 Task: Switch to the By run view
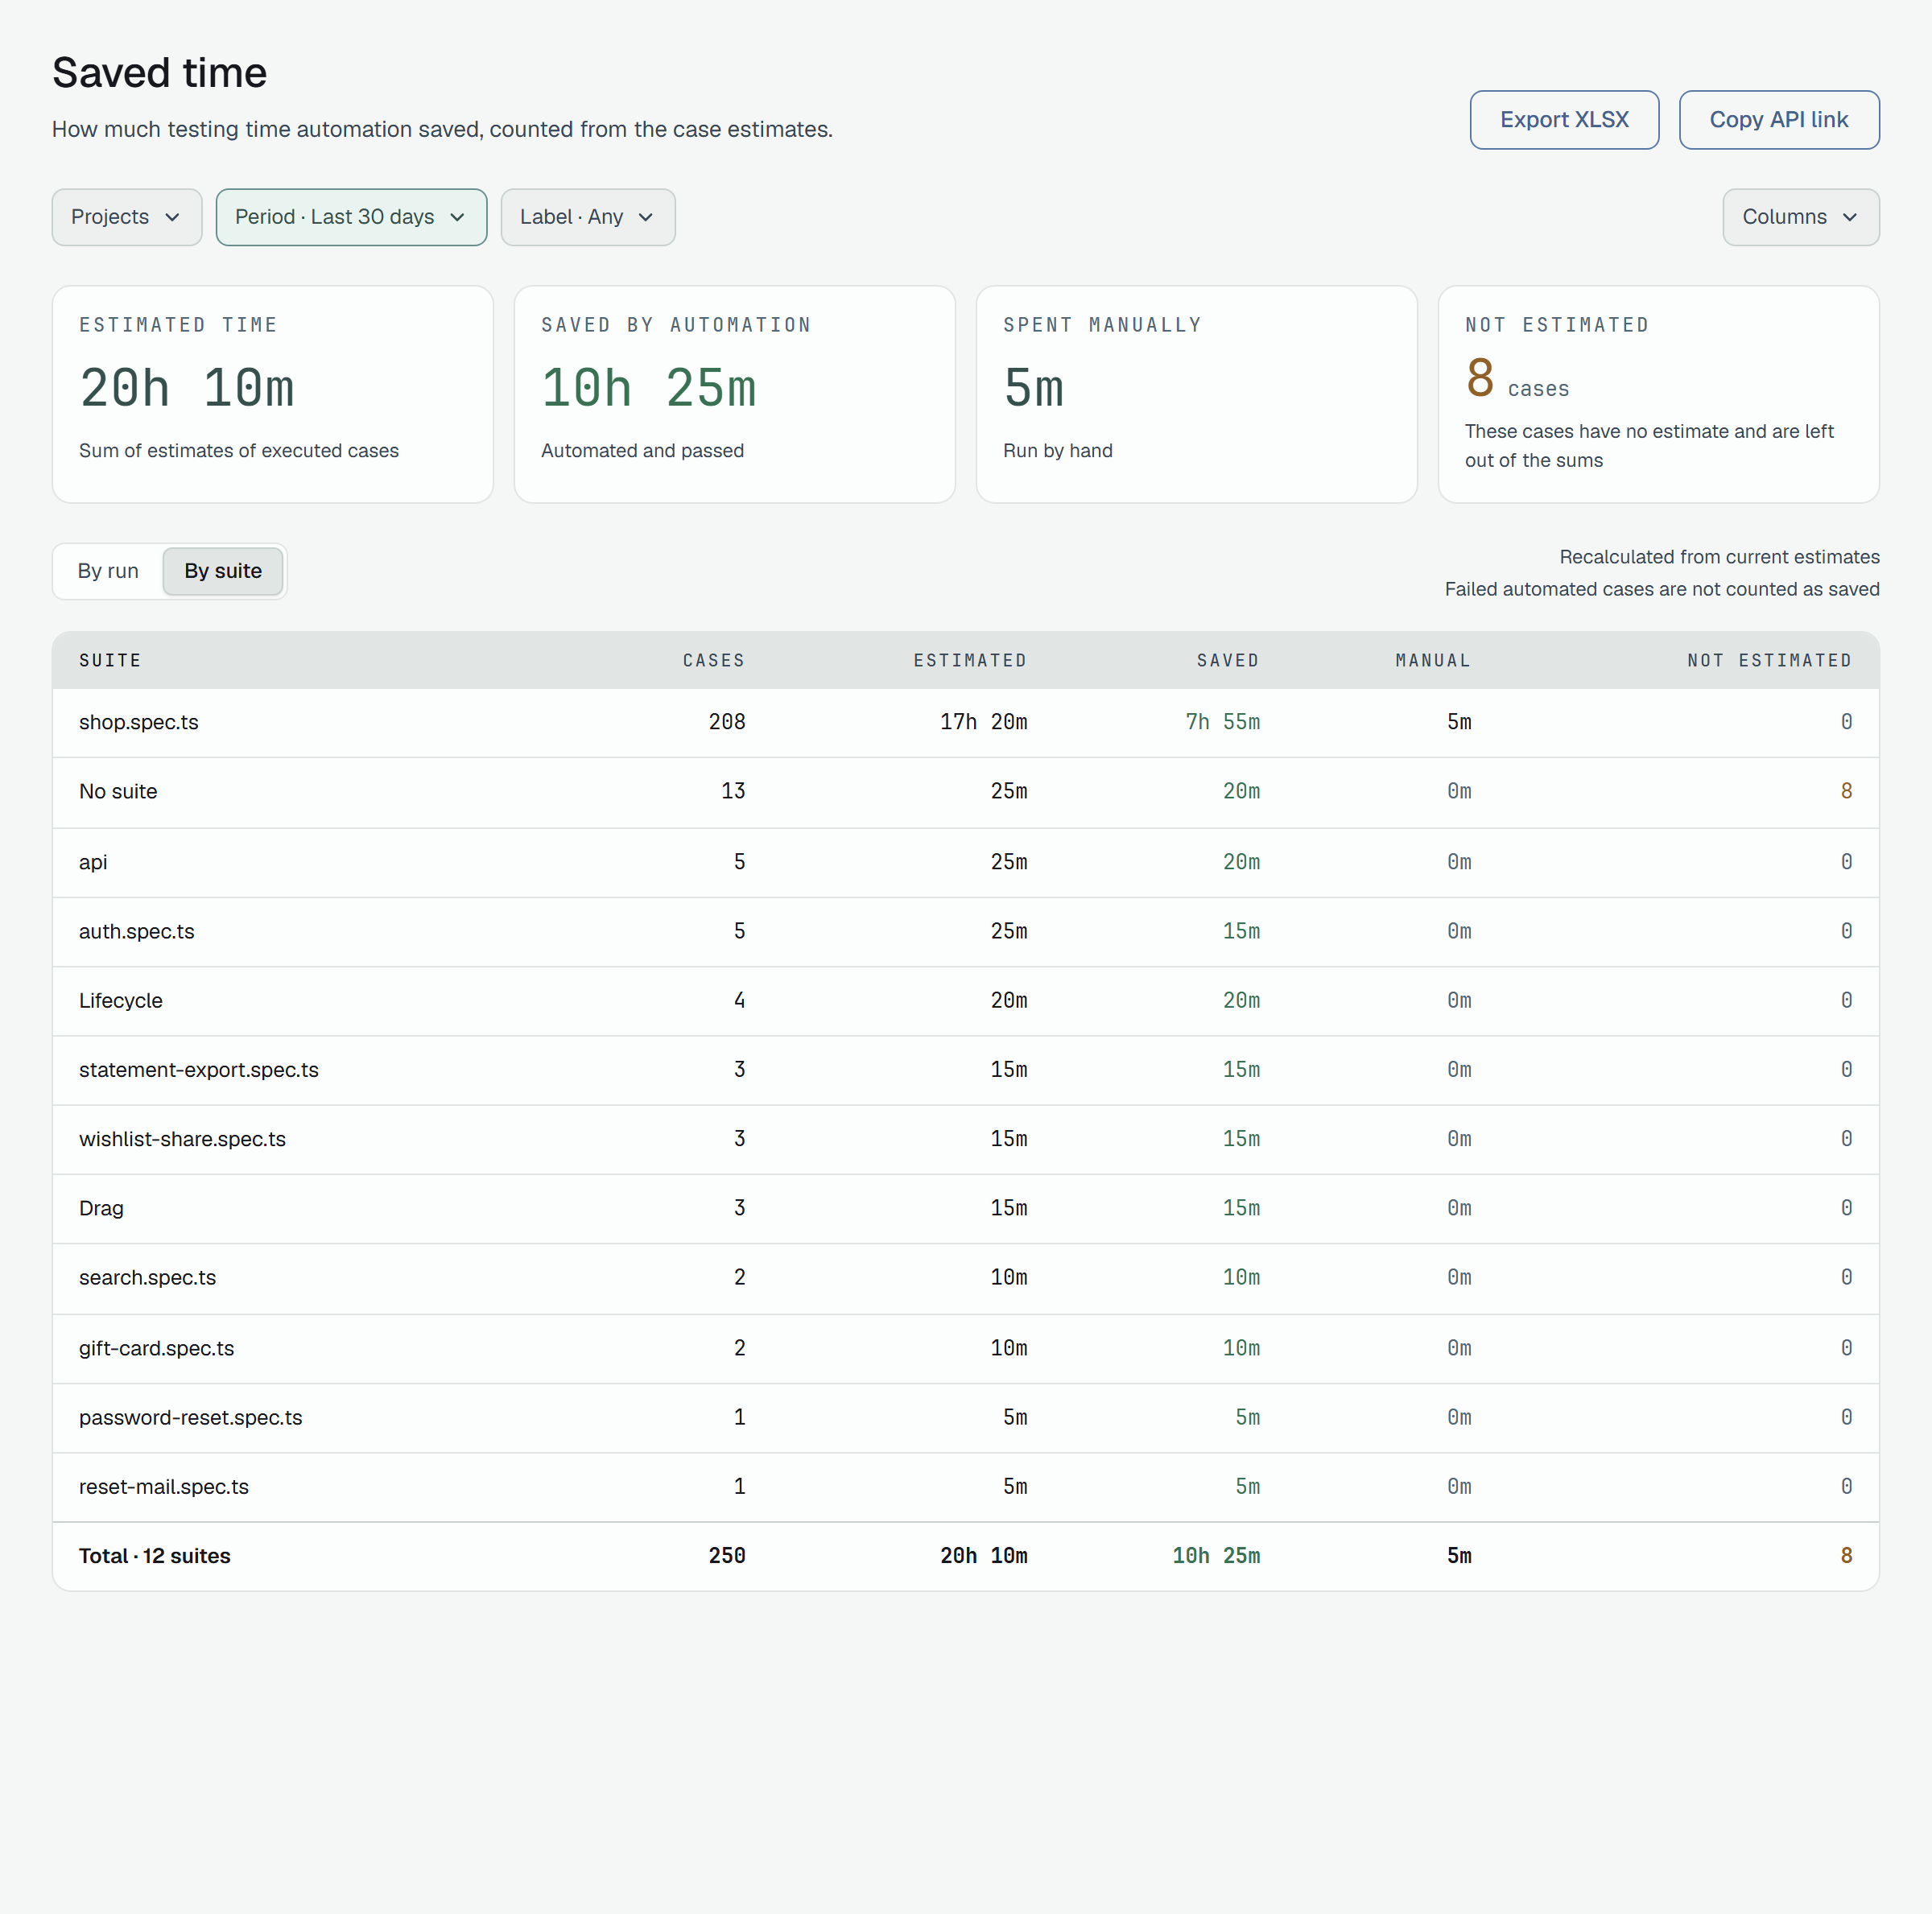tap(108, 571)
